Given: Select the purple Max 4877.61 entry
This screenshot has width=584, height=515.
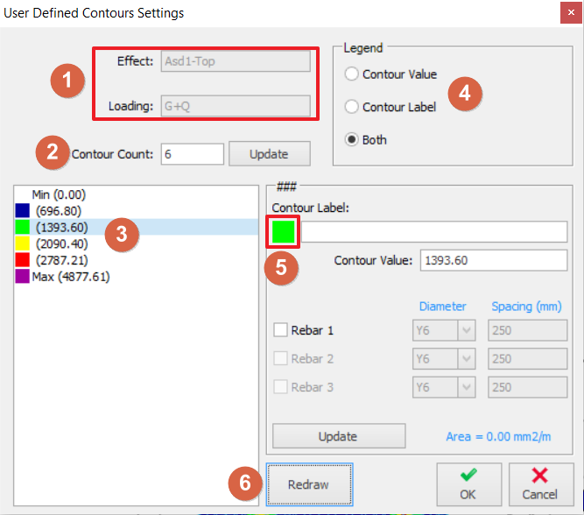Looking at the screenshot, I should tap(70, 277).
